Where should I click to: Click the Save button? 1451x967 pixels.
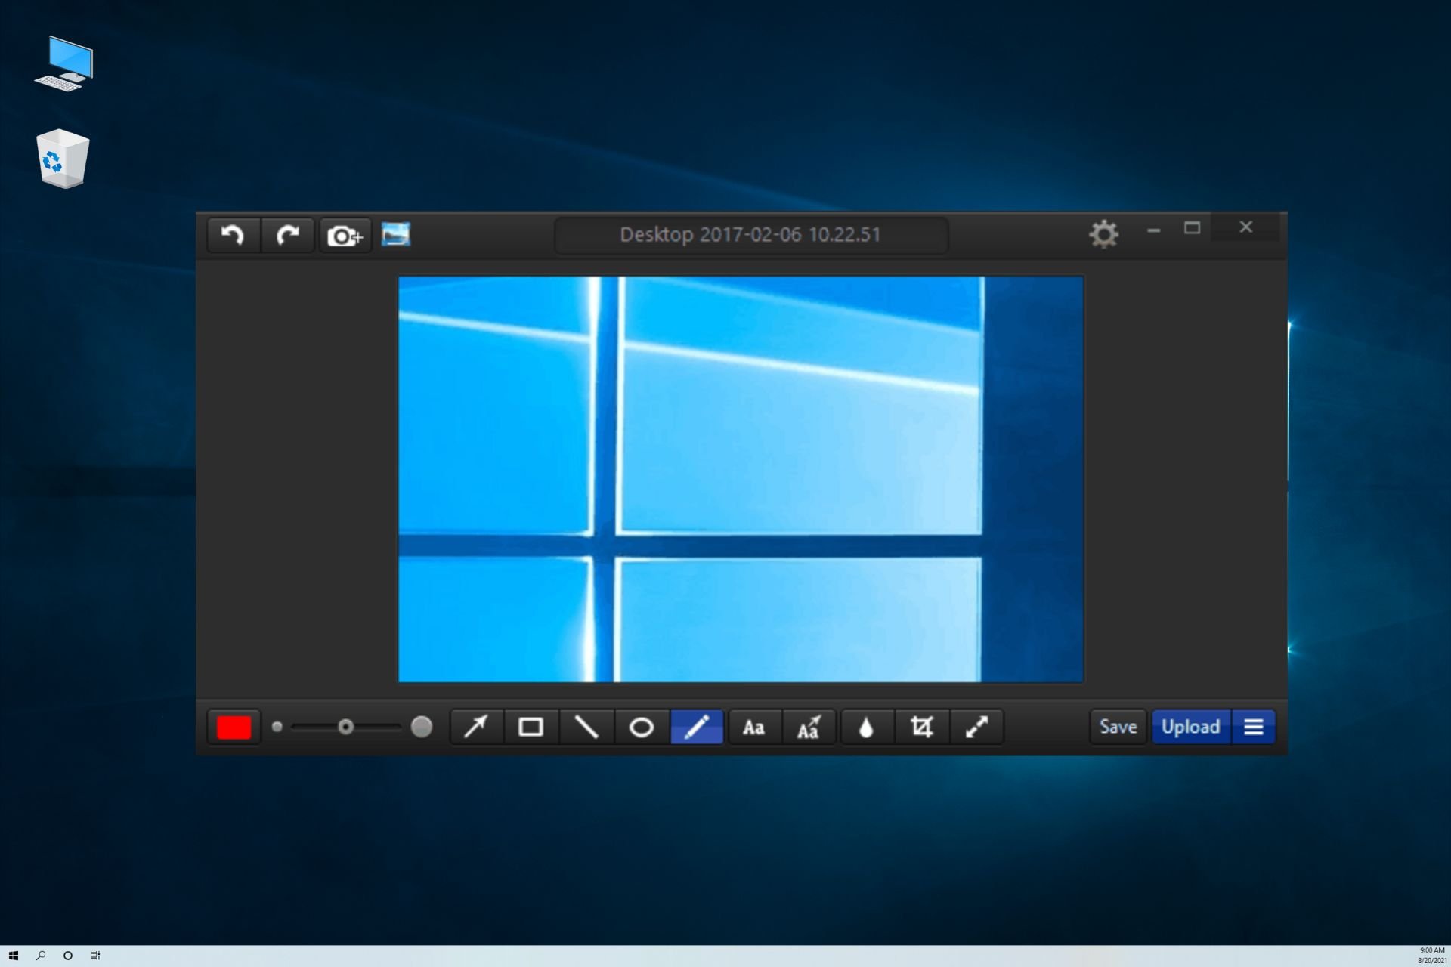coord(1118,727)
